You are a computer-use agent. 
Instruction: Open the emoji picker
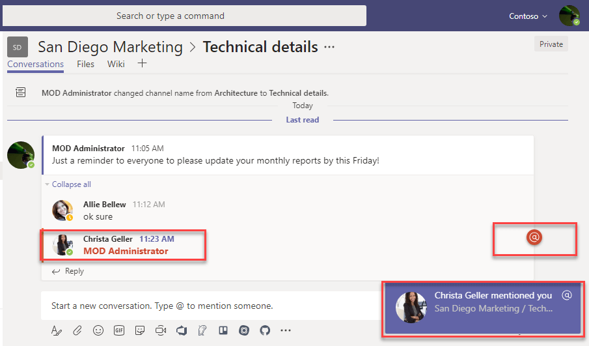[x=98, y=330]
